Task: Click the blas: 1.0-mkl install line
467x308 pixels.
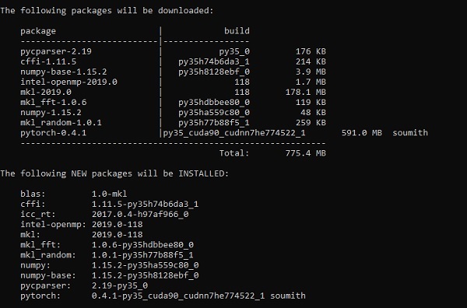Action: tap(74, 194)
